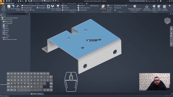Switch to the Fusion 360 ribbon tab
This screenshot has height=97, width=173.
(81, 4)
